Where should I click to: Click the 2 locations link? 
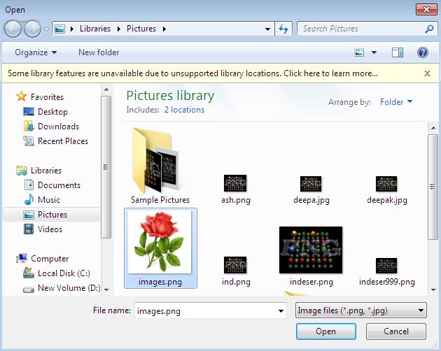184,110
